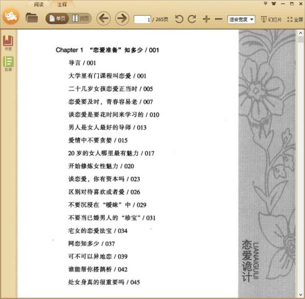Click the vertical scrollbar thumb
This screenshot has height=299, width=305.
tap(301, 39)
